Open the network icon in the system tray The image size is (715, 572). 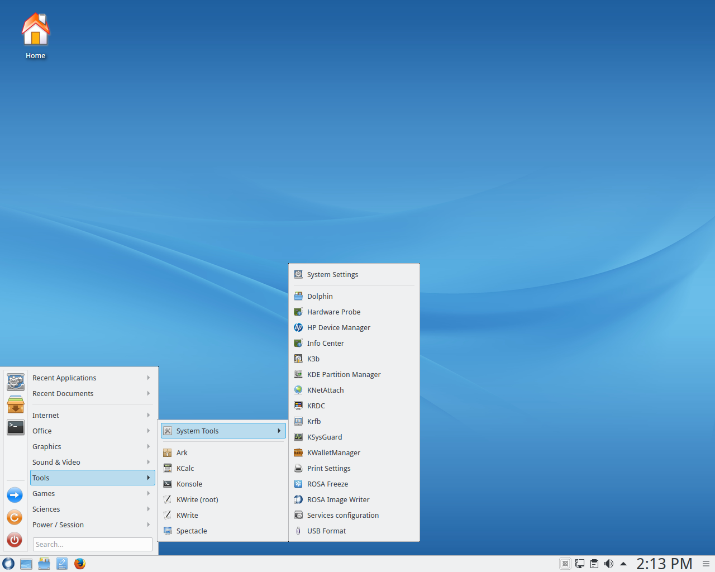tap(580, 564)
